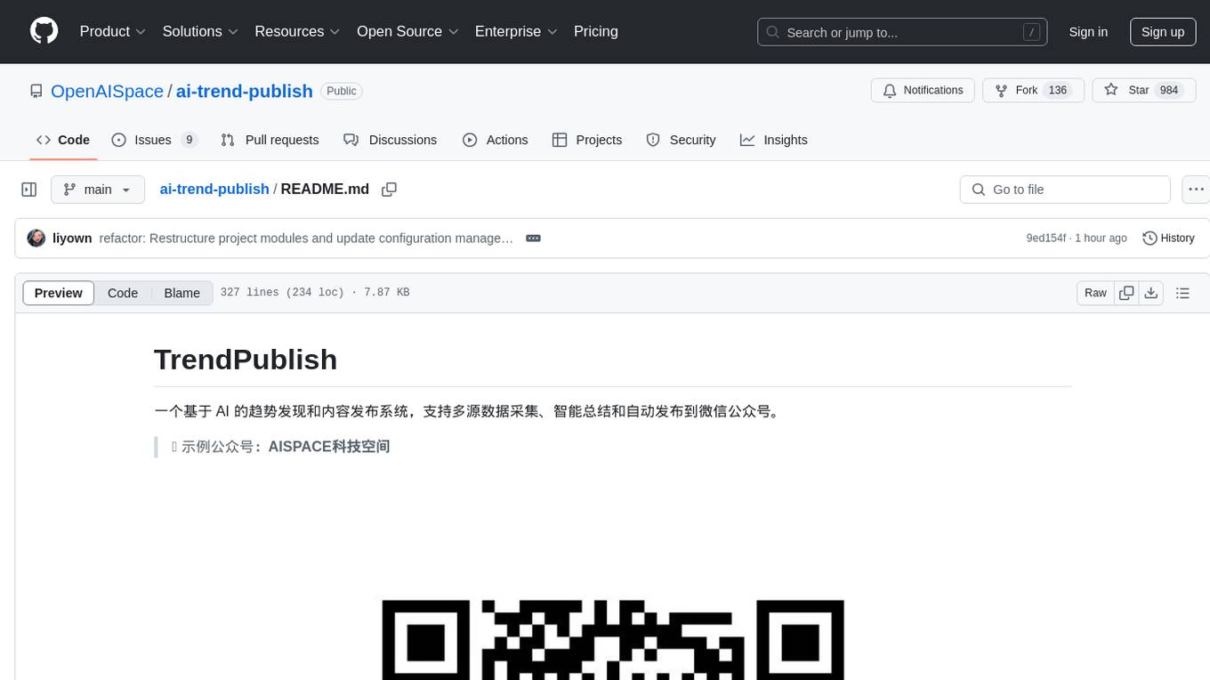Open the Issues tab

(155, 140)
